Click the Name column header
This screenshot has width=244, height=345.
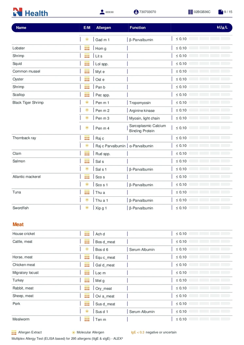click(21, 28)
